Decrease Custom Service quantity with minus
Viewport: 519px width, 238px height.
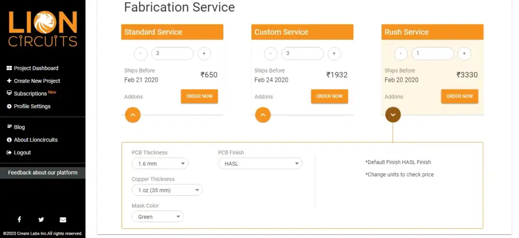point(271,54)
